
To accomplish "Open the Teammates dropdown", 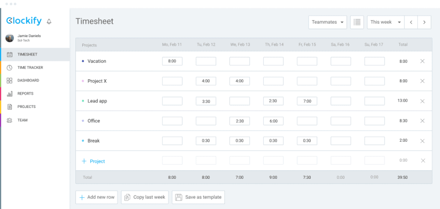I will point(328,22).
